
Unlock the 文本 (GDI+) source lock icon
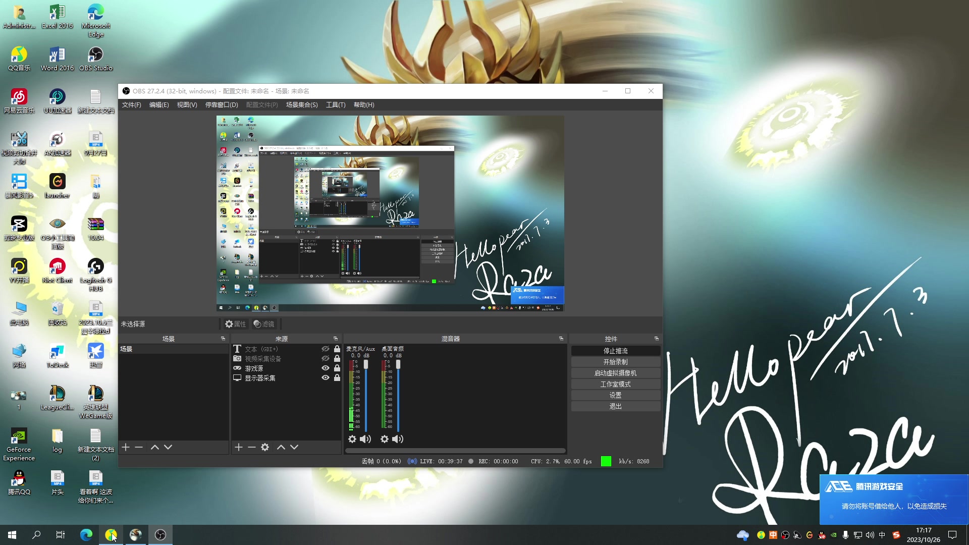pyautogui.click(x=337, y=349)
